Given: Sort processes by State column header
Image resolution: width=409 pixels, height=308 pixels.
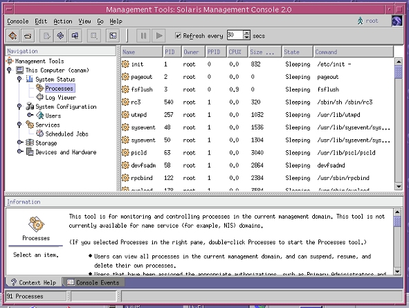Looking at the screenshot, I should click(x=298, y=52).
